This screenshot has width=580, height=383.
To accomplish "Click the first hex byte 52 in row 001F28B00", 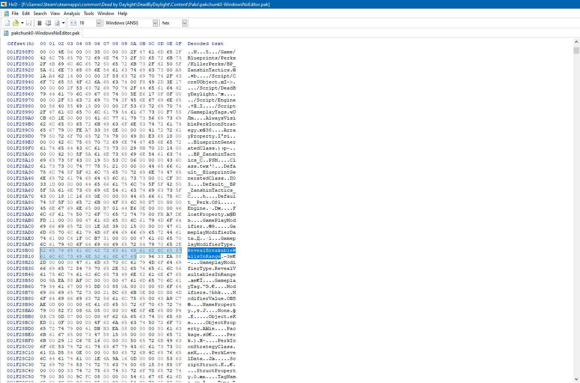I will (x=43, y=250).
